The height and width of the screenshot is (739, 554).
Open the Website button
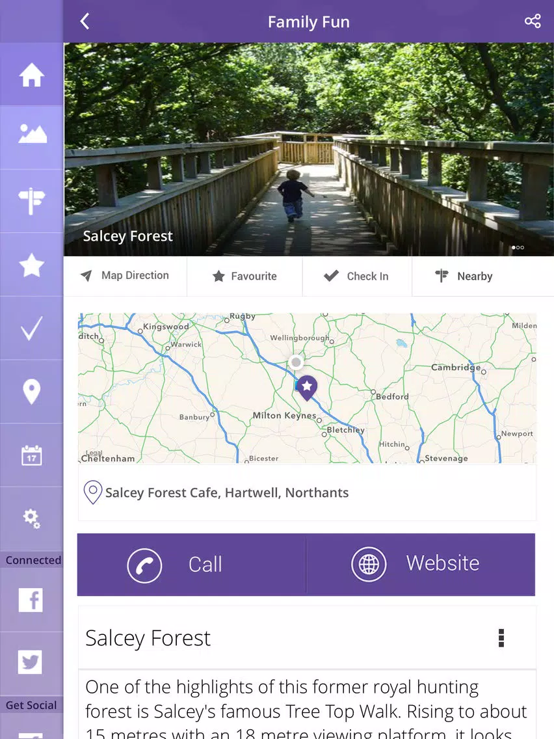click(421, 565)
